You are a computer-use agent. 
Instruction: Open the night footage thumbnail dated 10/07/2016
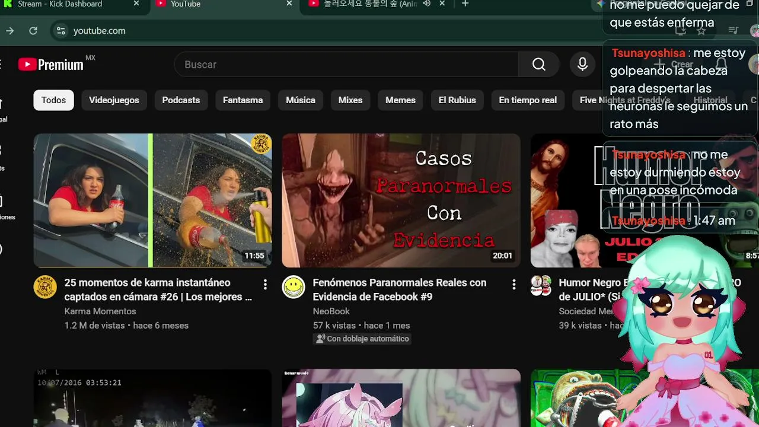tap(152, 398)
